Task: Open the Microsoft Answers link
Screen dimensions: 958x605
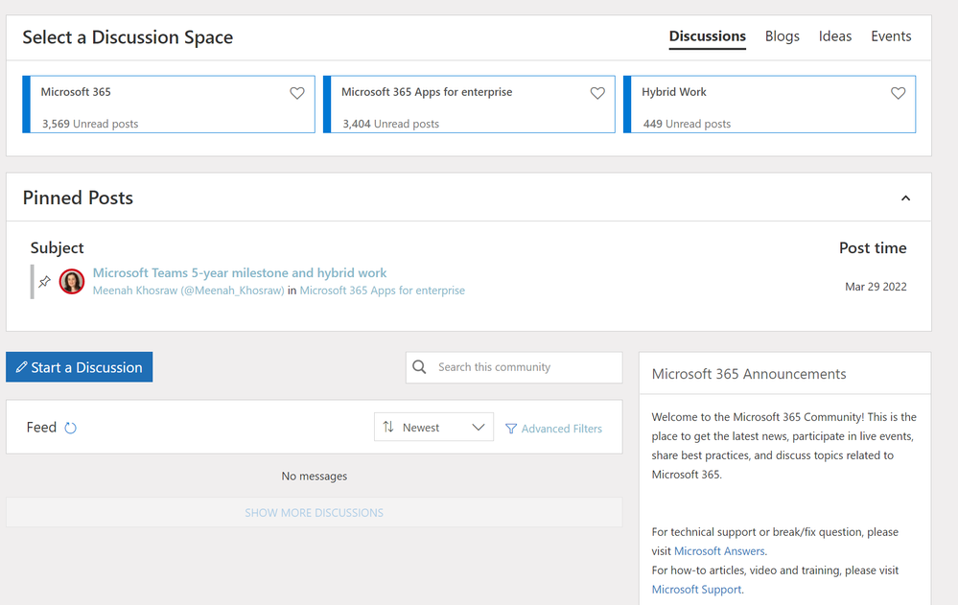Action: click(719, 551)
